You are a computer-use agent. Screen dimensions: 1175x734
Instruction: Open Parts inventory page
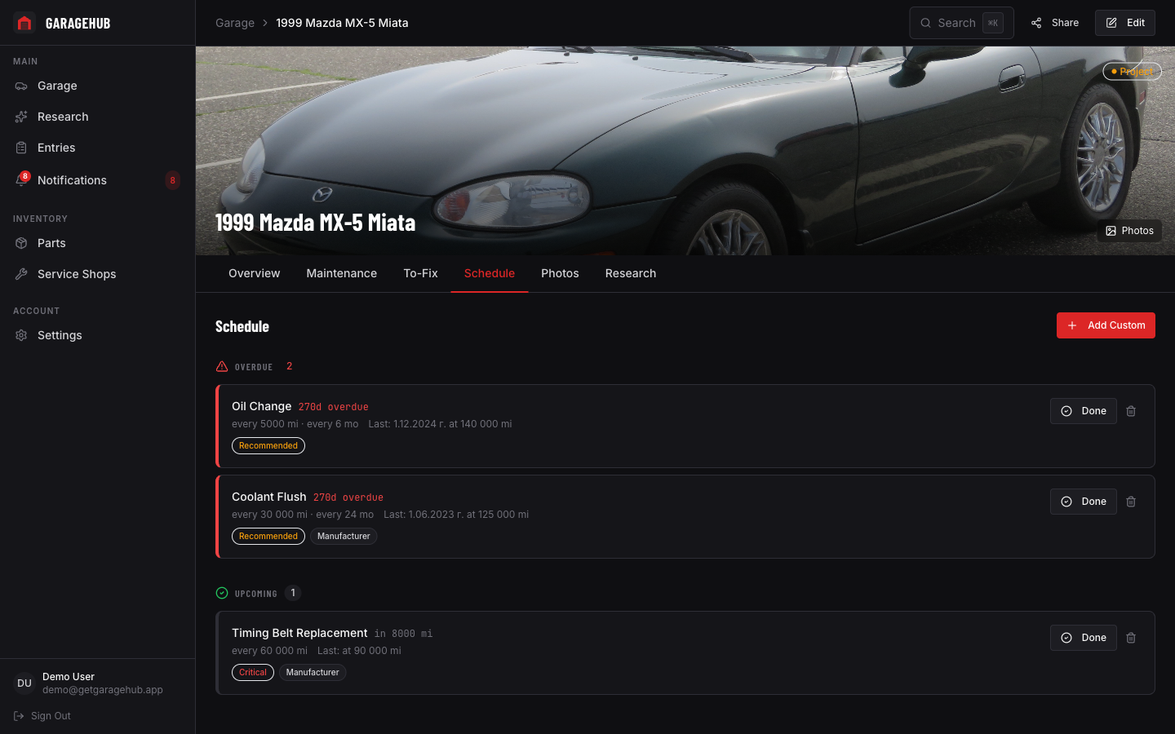[98, 243]
